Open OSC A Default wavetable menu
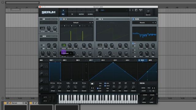 click(76, 23)
